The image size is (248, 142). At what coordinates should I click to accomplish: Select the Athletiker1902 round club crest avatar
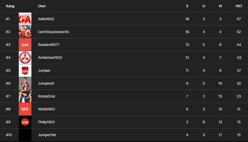tap(25, 58)
